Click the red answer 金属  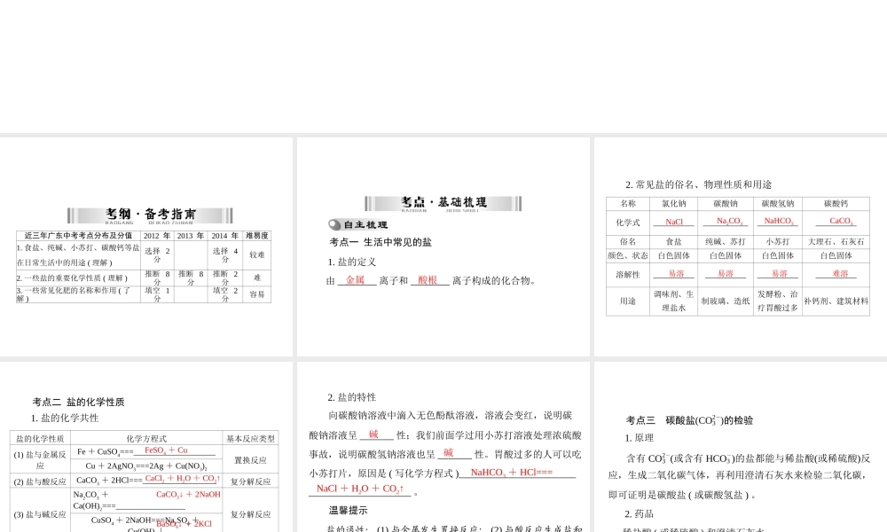[x=356, y=280]
